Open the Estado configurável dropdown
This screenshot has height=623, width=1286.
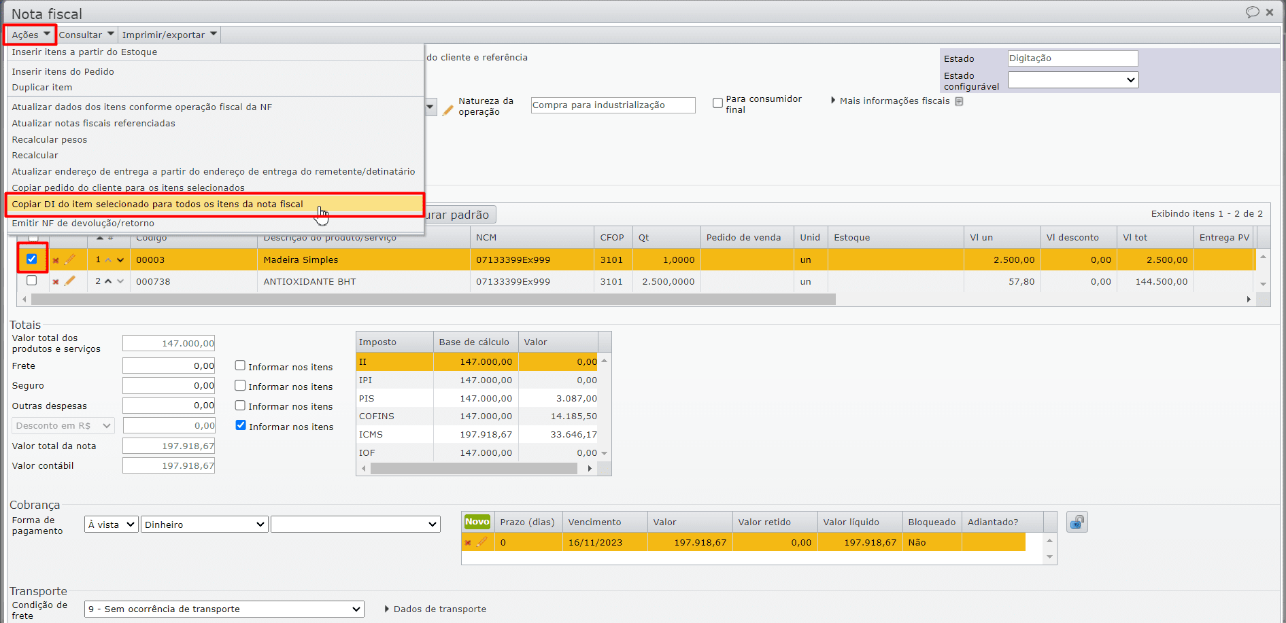[x=1072, y=80]
